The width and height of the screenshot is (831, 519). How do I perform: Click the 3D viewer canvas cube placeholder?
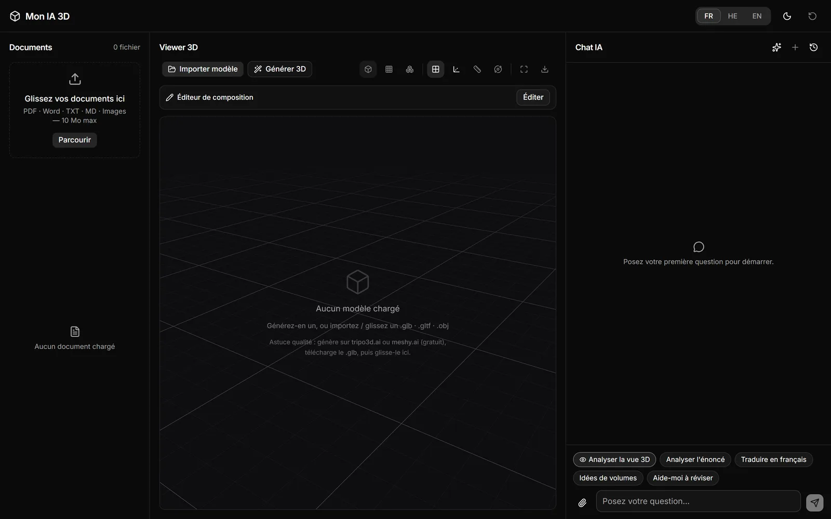click(x=357, y=282)
